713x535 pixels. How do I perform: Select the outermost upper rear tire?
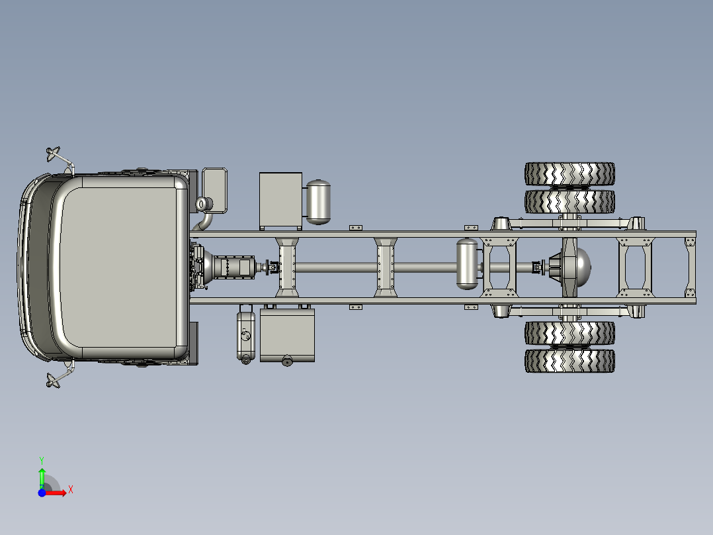click(569, 173)
